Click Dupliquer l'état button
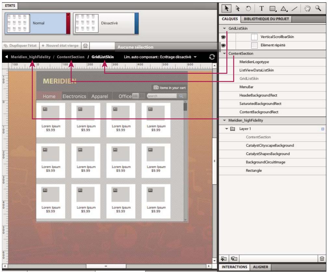329x272 pixels. click(20, 45)
